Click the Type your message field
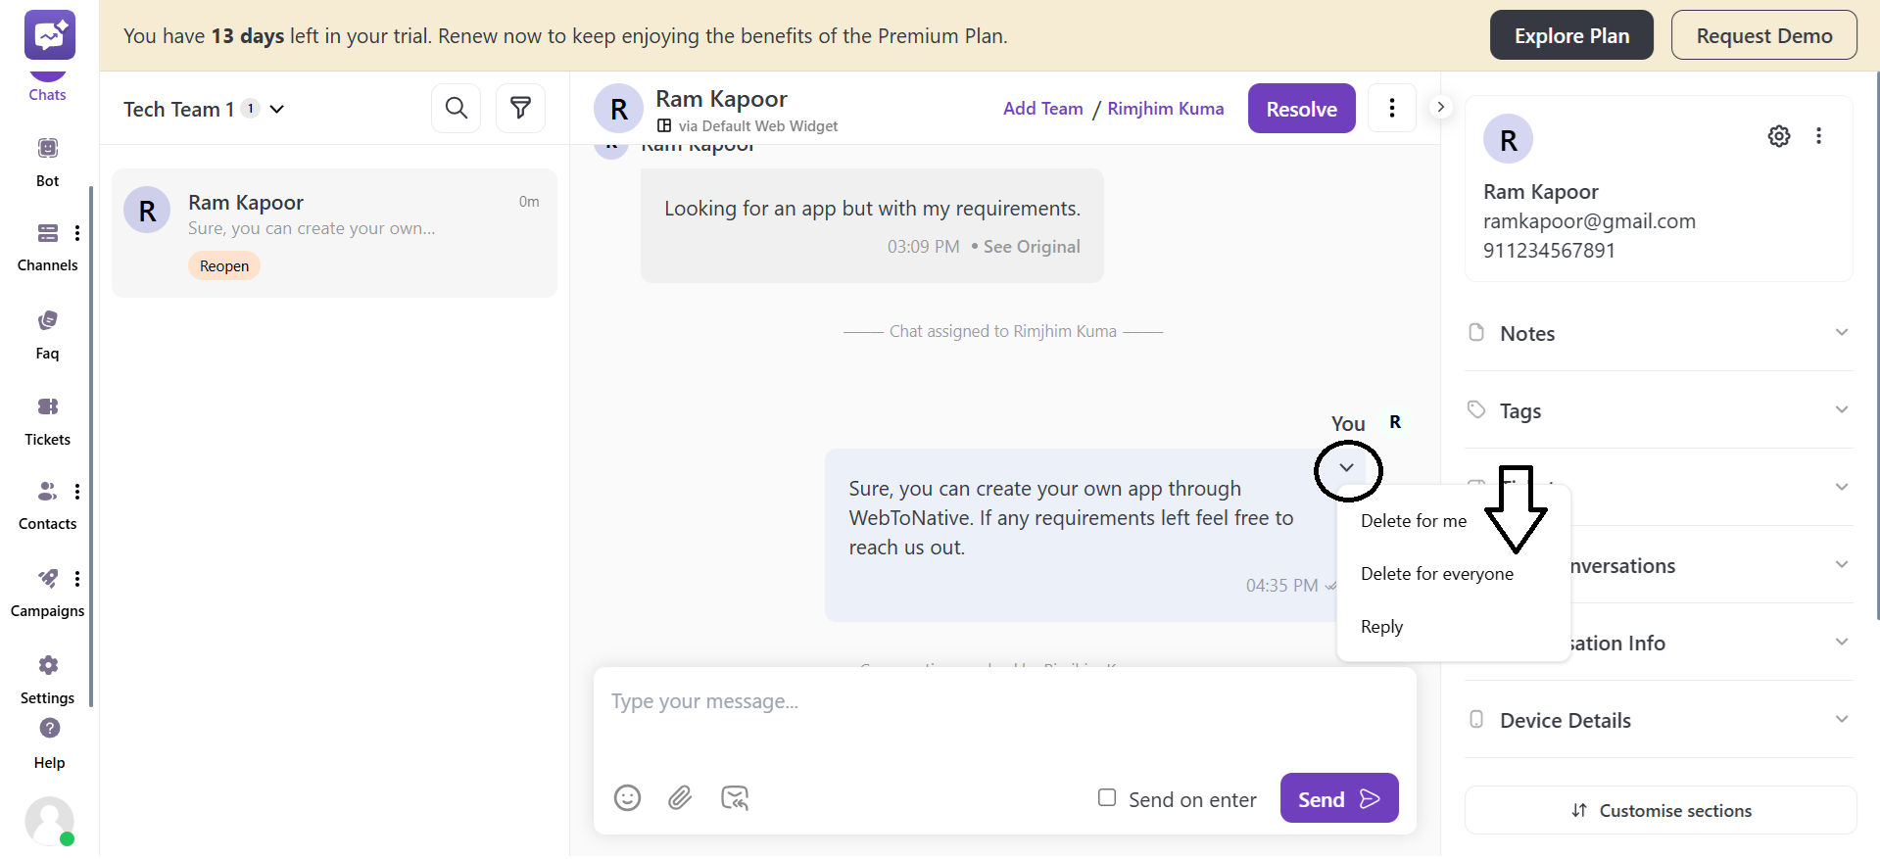Viewport: 1880px width, 859px height. click(x=1003, y=702)
